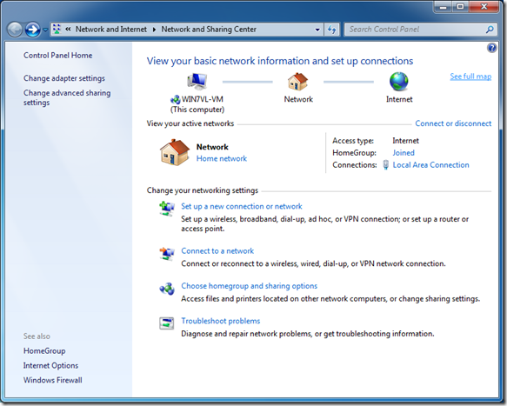Click the house Network icon in map
This screenshot has height=406, width=507.
click(297, 81)
